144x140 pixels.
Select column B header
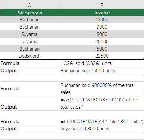coord(102,5)
